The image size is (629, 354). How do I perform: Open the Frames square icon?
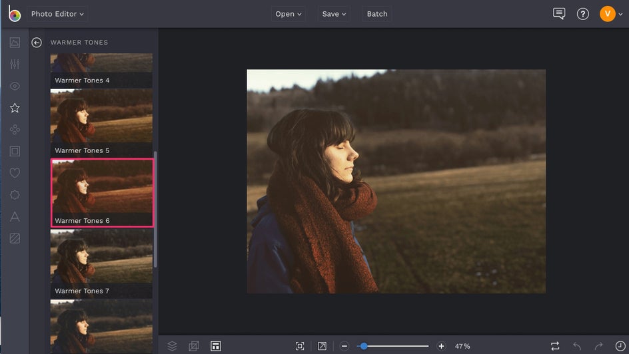point(15,151)
